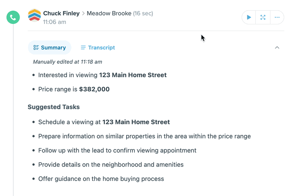
Task: Open Chuck Finley's name link
Action: click(61, 13)
